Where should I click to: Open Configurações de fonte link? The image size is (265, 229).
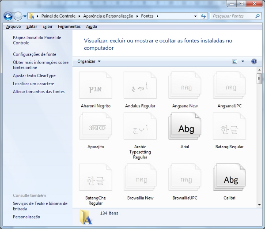[34, 54]
